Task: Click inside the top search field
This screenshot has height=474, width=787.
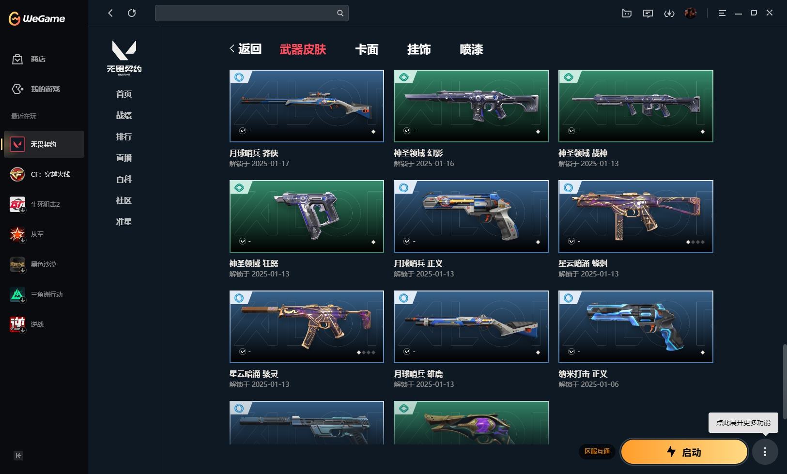Action: (246, 13)
